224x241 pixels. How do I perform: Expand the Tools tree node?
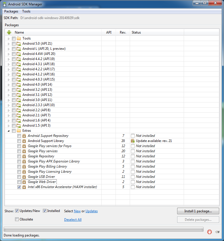click(x=9, y=39)
